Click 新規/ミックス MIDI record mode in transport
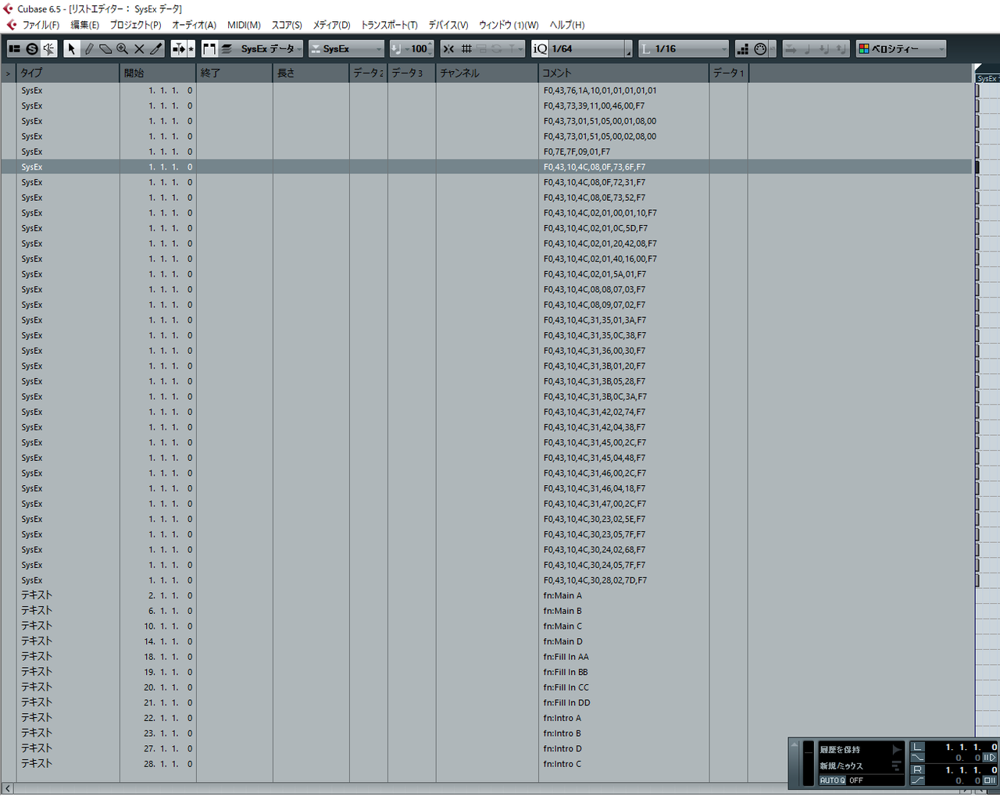Image resolution: width=1000 pixels, height=796 pixels. (x=841, y=766)
